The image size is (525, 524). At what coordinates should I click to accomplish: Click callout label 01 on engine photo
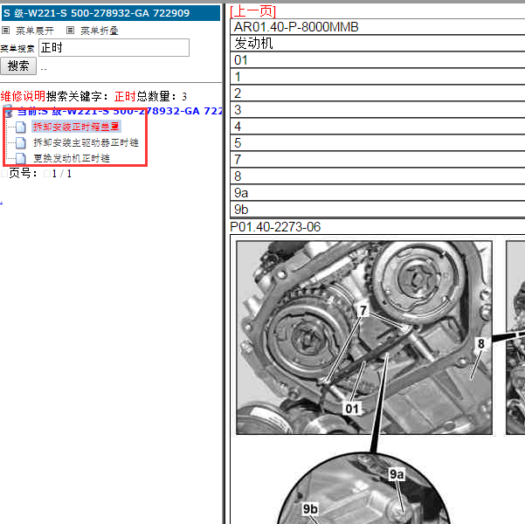352,409
